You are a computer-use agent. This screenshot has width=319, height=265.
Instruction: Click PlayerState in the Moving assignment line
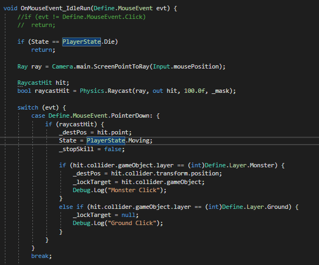click(106, 140)
